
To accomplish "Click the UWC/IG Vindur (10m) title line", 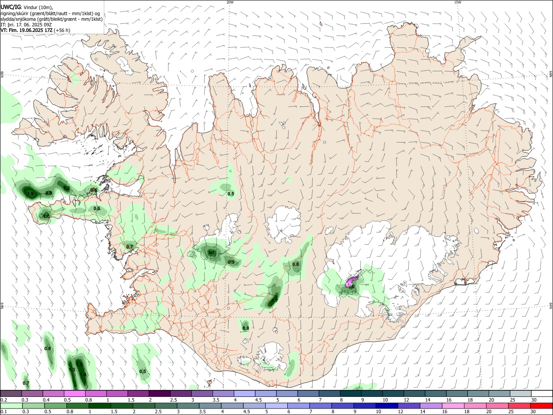I will (27, 6).
